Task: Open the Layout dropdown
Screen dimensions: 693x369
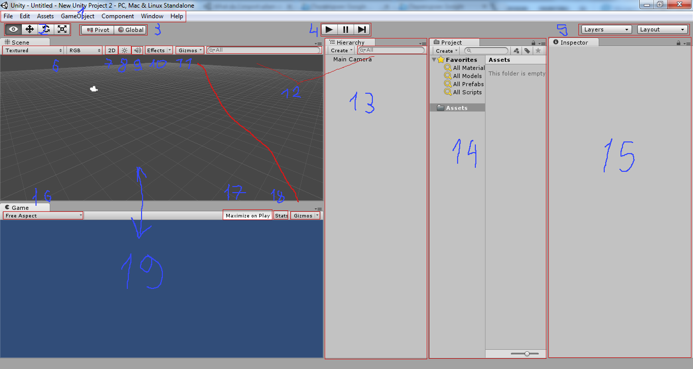Action: pos(663,29)
